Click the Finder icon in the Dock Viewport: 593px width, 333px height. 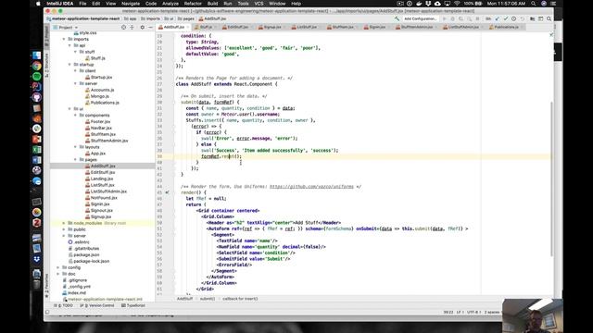coord(37,55)
